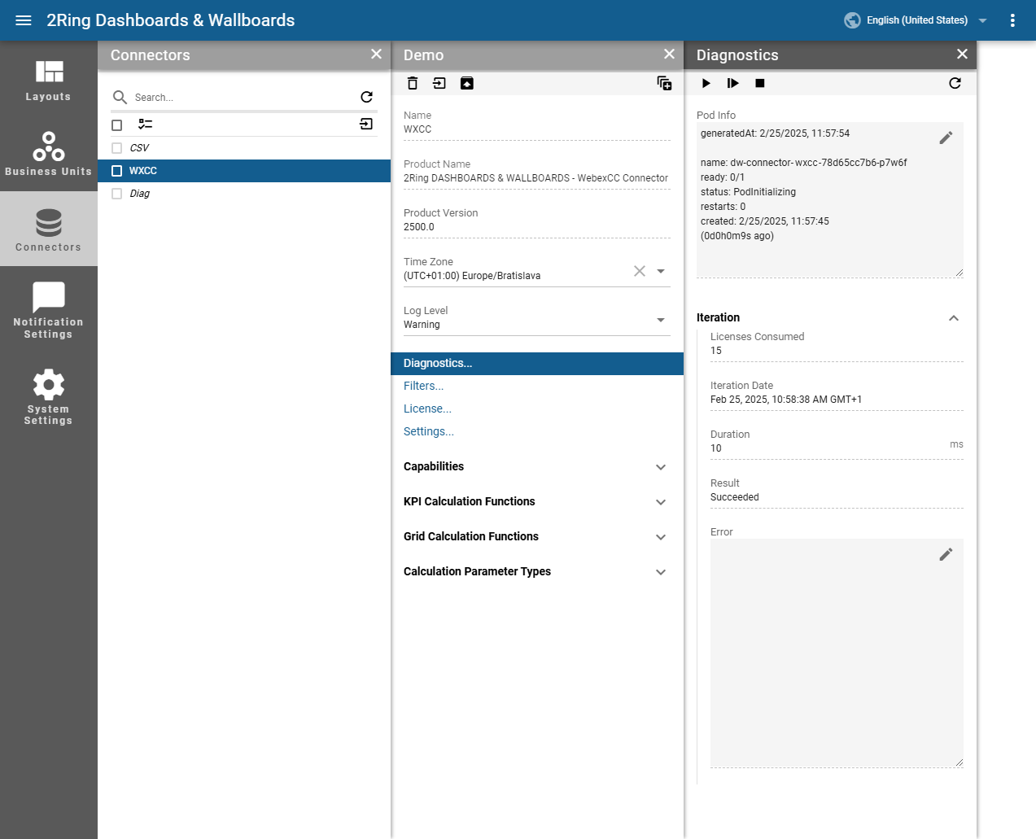Click the Pod Info resize grip
Image resolution: width=1036 pixels, height=839 pixels.
coord(960,273)
